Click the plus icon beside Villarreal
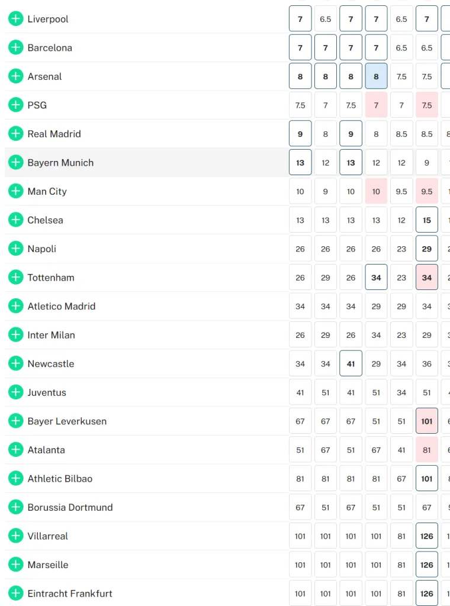The image size is (450, 606). pyautogui.click(x=15, y=536)
